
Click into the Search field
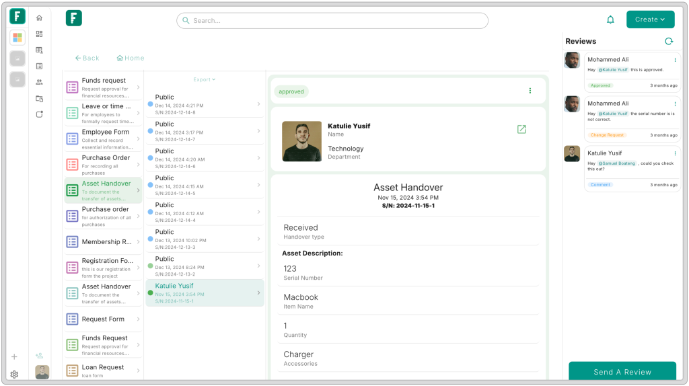332,21
